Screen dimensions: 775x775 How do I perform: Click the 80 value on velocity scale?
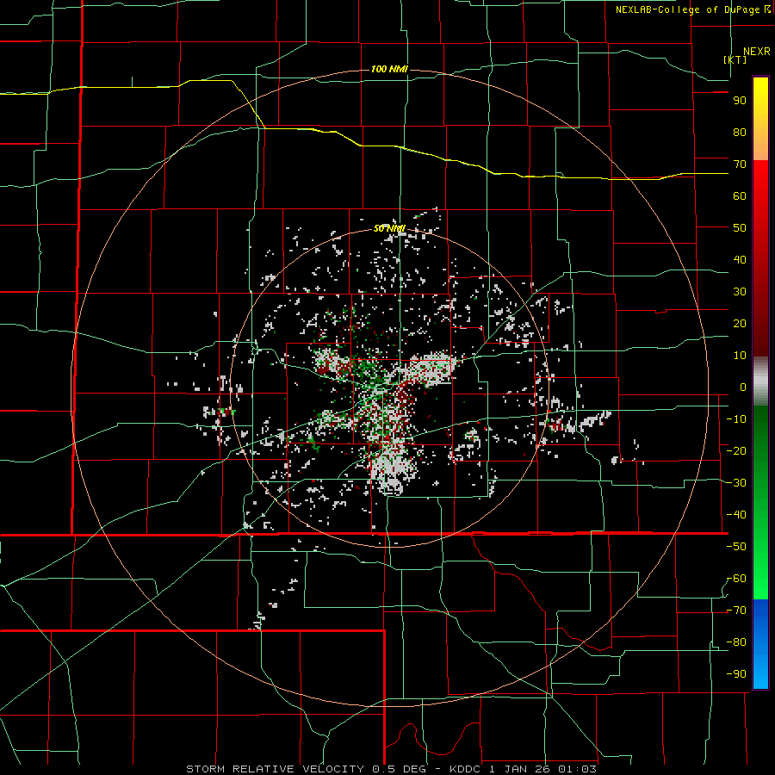point(740,133)
